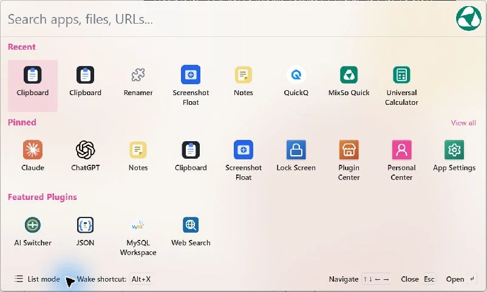Open Notes in the Pinned section
Image resolution: width=487 pixels, height=292 pixels.
coord(138,156)
